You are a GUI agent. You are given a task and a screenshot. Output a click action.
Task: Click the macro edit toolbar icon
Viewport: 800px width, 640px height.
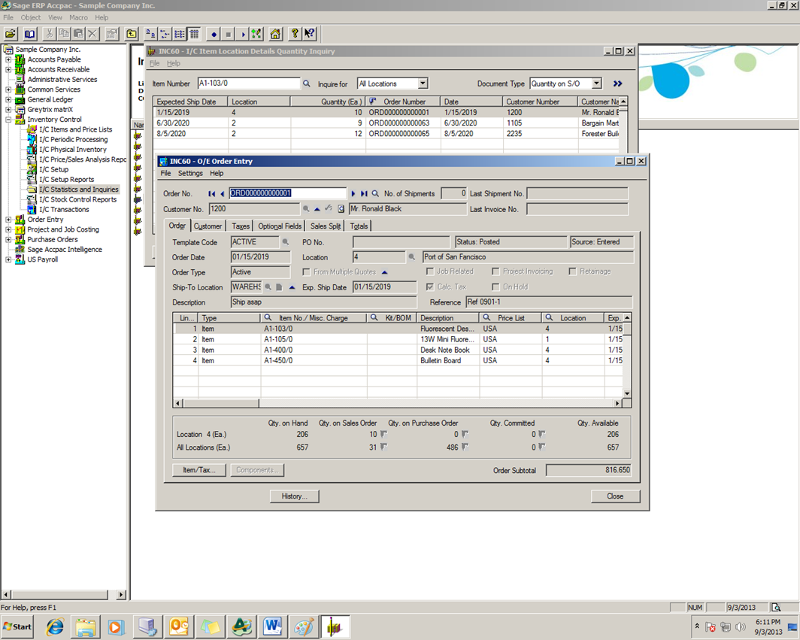click(x=256, y=34)
